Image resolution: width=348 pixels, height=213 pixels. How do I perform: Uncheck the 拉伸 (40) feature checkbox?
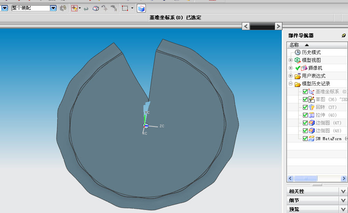[x=305, y=115]
